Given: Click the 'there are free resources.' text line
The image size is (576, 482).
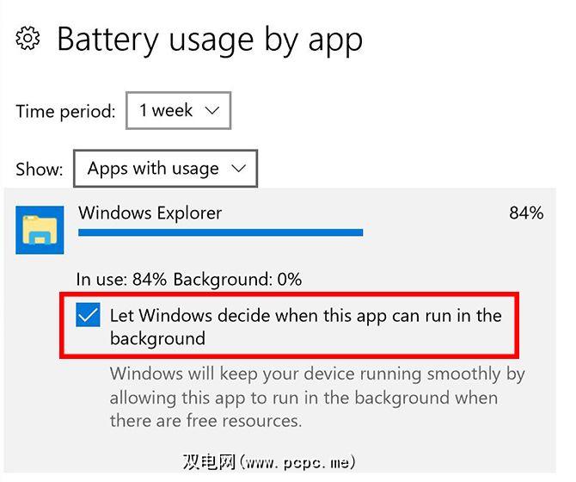Looking at the screenshot, I should pyautogui.click(x=205, y=421).
